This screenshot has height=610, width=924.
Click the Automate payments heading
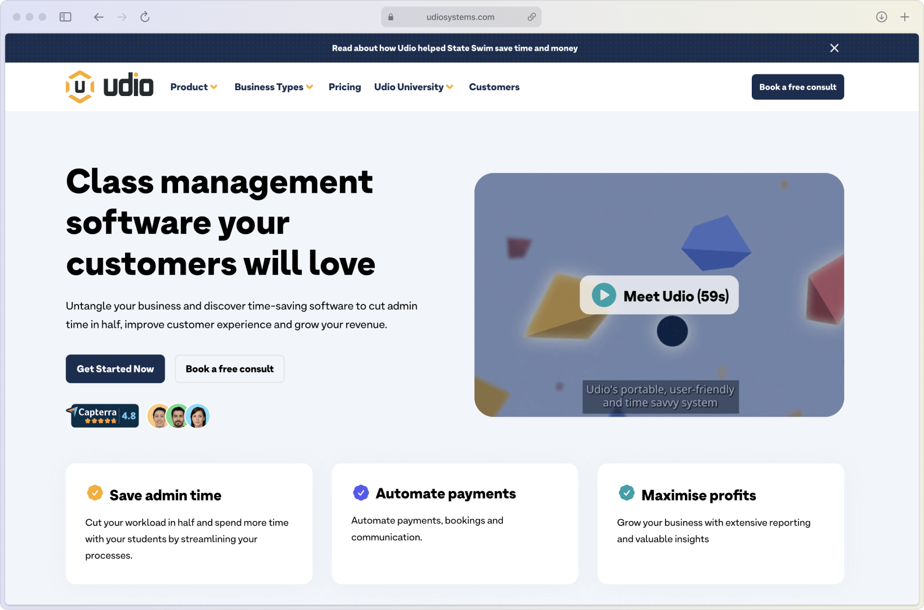[x=446, y=494]
